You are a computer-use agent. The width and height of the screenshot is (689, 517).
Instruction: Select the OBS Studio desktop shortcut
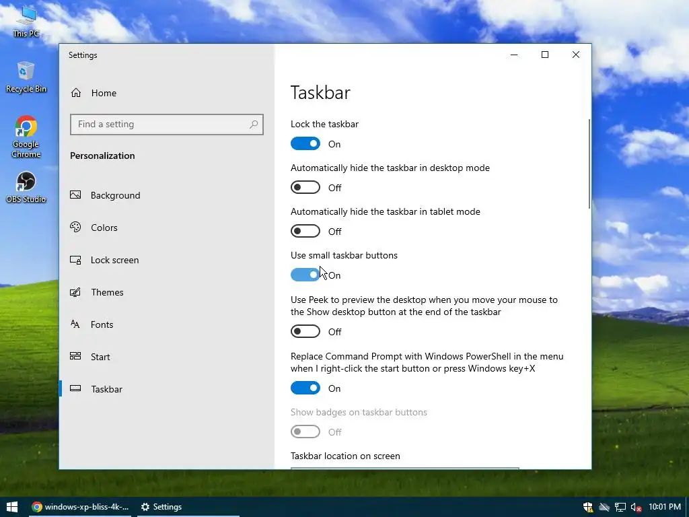point(26,187)
